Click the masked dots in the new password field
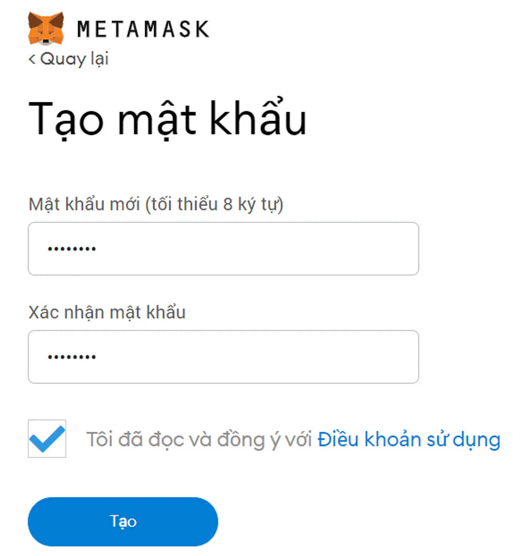The width and height of the screenshot is (520, 556). (x=72, y=249)
